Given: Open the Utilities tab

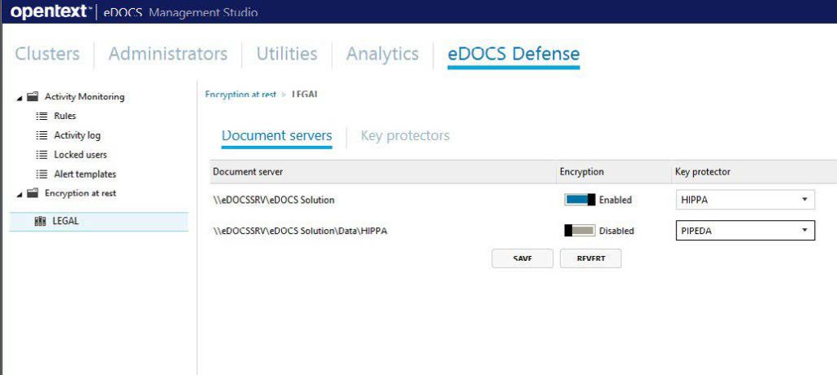Looking at the screenshot, I should [x=287, y=54].
